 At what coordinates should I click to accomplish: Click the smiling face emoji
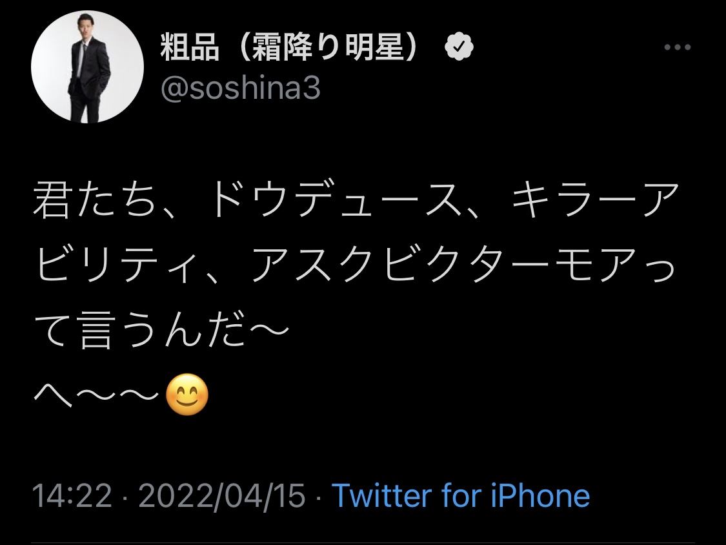click(x=187, y=396)
